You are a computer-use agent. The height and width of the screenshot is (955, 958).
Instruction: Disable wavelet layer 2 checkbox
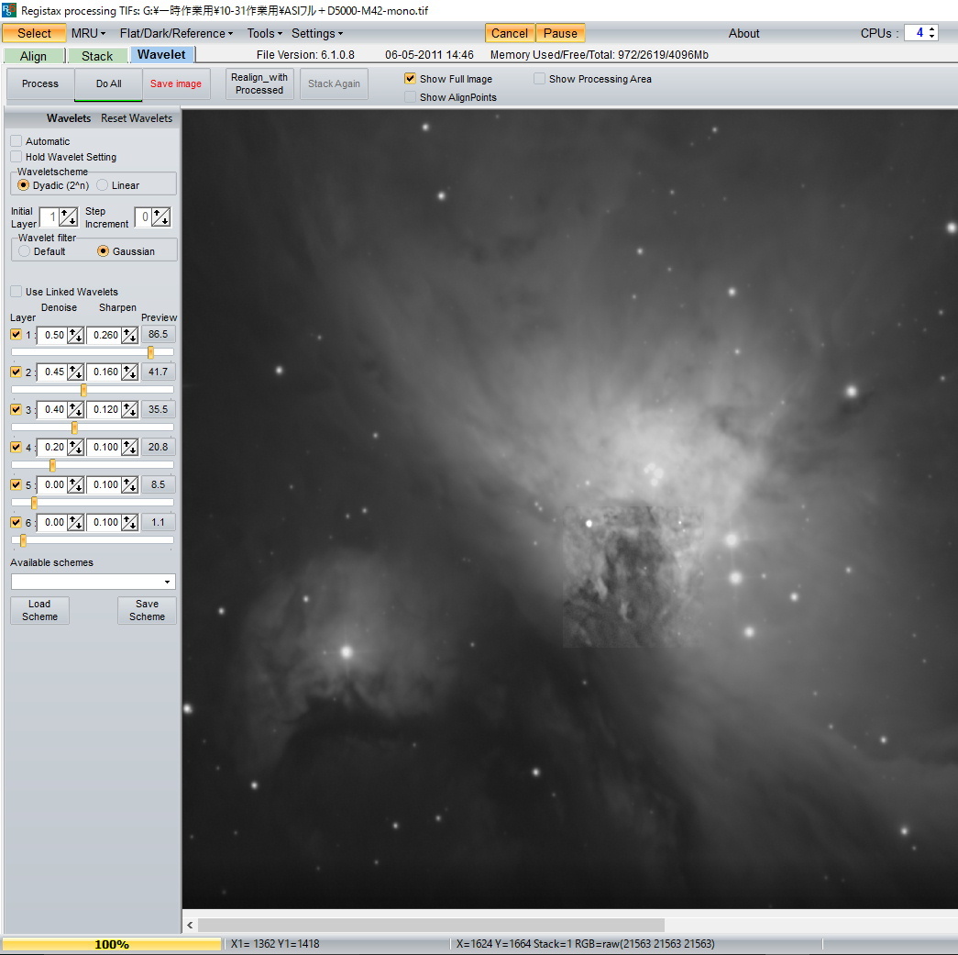(17, 372)
